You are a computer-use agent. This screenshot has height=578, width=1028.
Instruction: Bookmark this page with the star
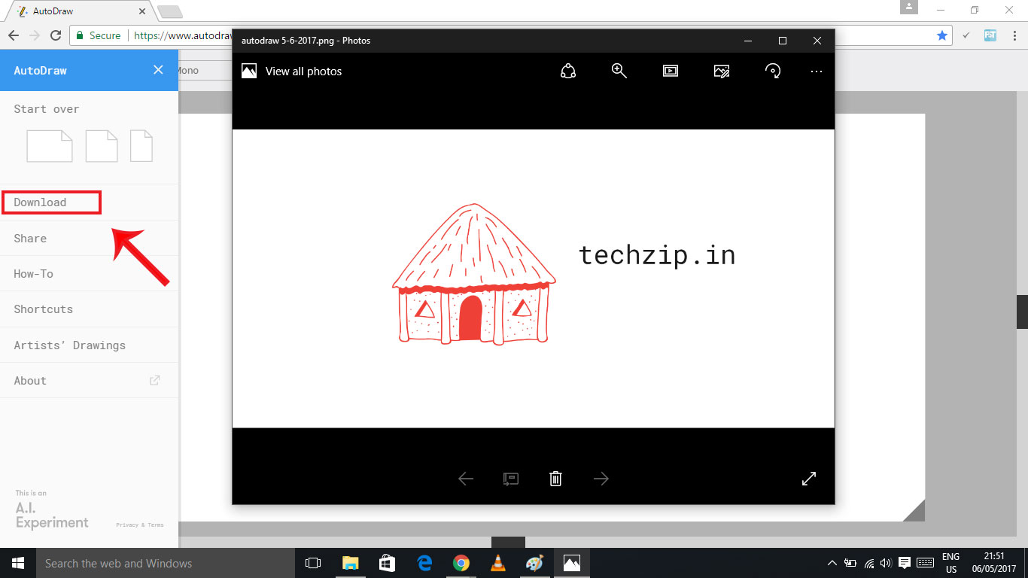(x=942, y=35)
